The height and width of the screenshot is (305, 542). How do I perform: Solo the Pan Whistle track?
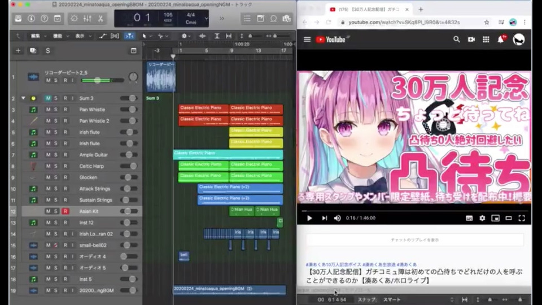pos(56,110)
